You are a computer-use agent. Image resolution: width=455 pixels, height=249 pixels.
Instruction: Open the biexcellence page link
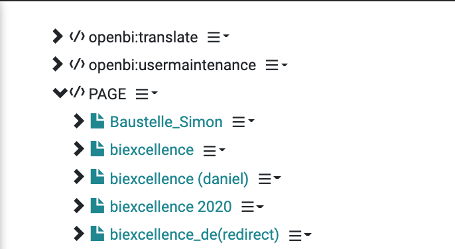coord(152,150)
